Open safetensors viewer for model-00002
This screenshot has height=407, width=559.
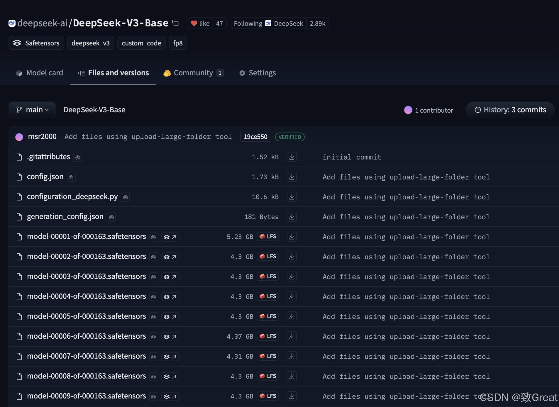[x=170, y=257]
